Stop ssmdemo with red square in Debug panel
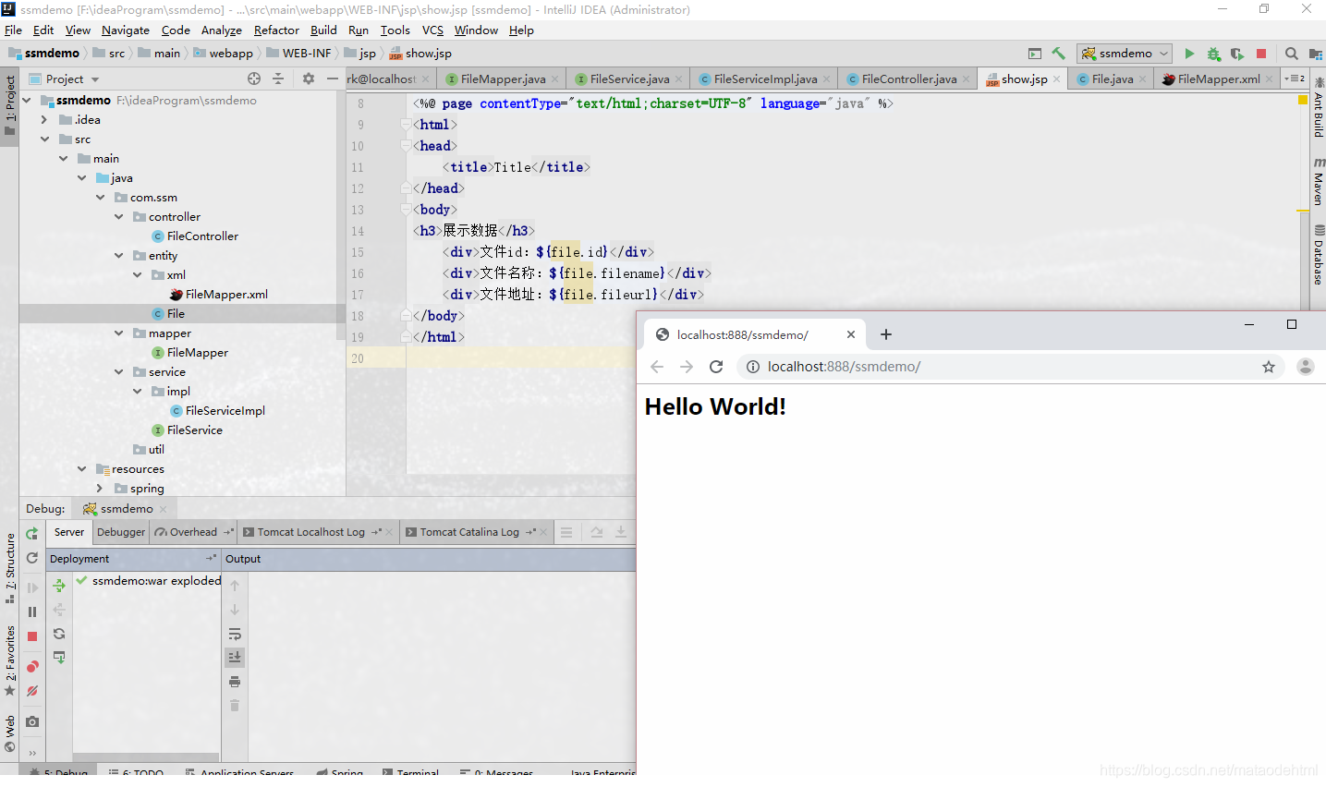 coord(32,636)
